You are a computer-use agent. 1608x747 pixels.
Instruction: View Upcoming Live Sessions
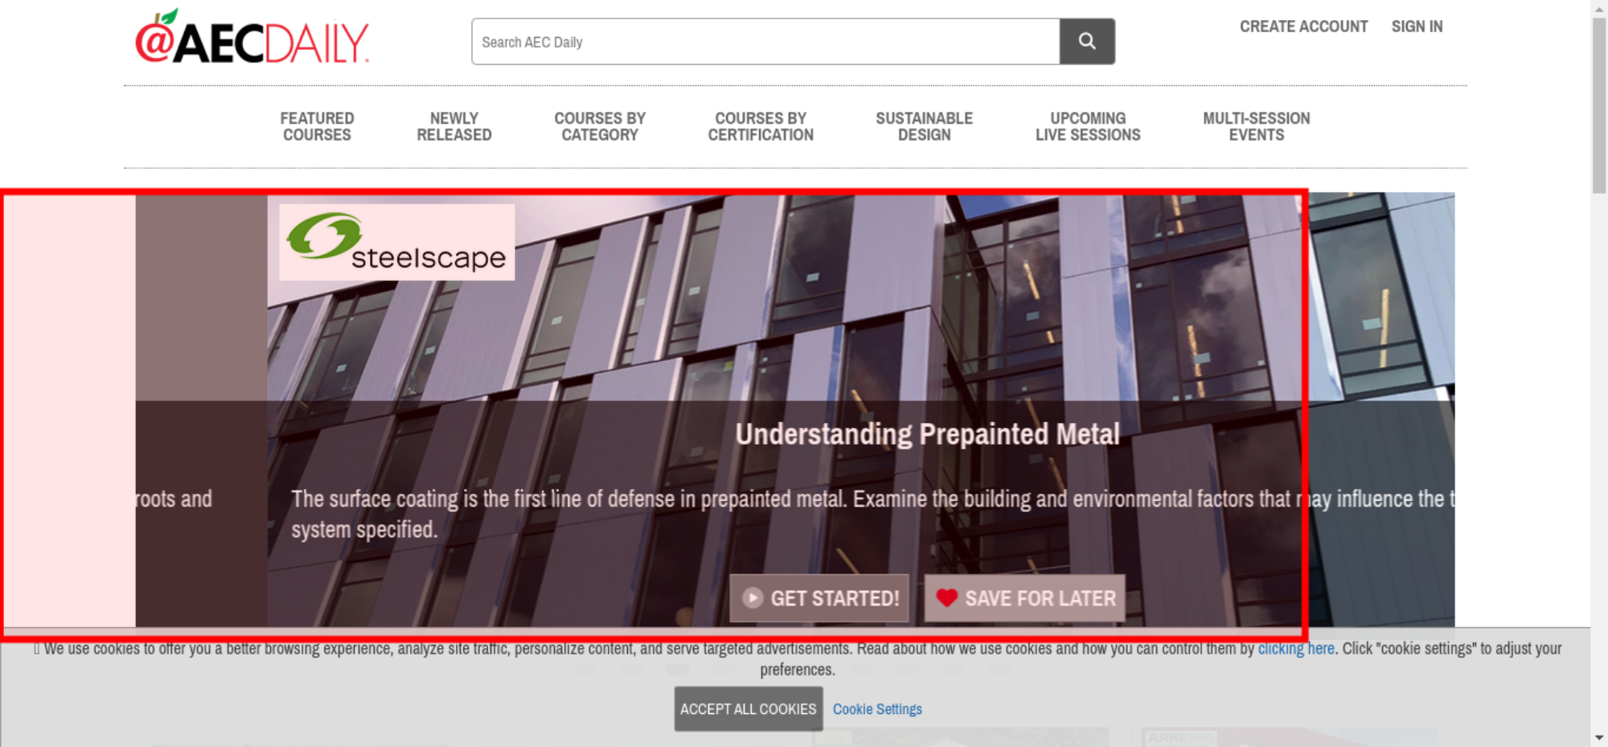[x=1087, y=127]
